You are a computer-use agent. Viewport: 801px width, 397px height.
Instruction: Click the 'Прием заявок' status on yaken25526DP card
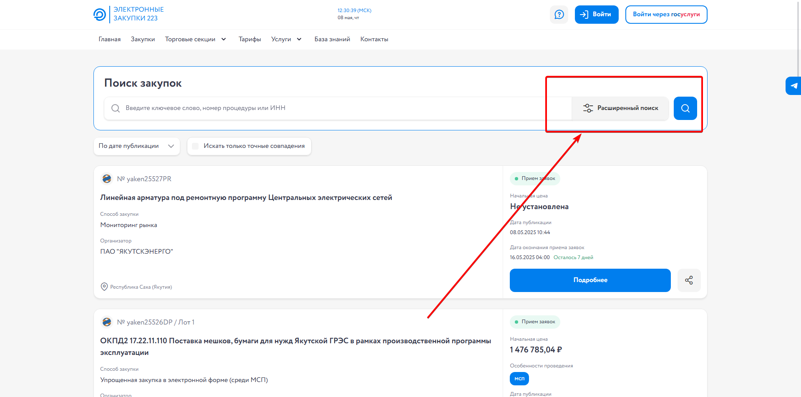point(535,322)
